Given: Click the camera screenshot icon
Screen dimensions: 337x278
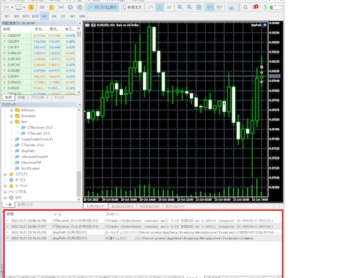Looking at the screenshot, I should tap(231, 7).
